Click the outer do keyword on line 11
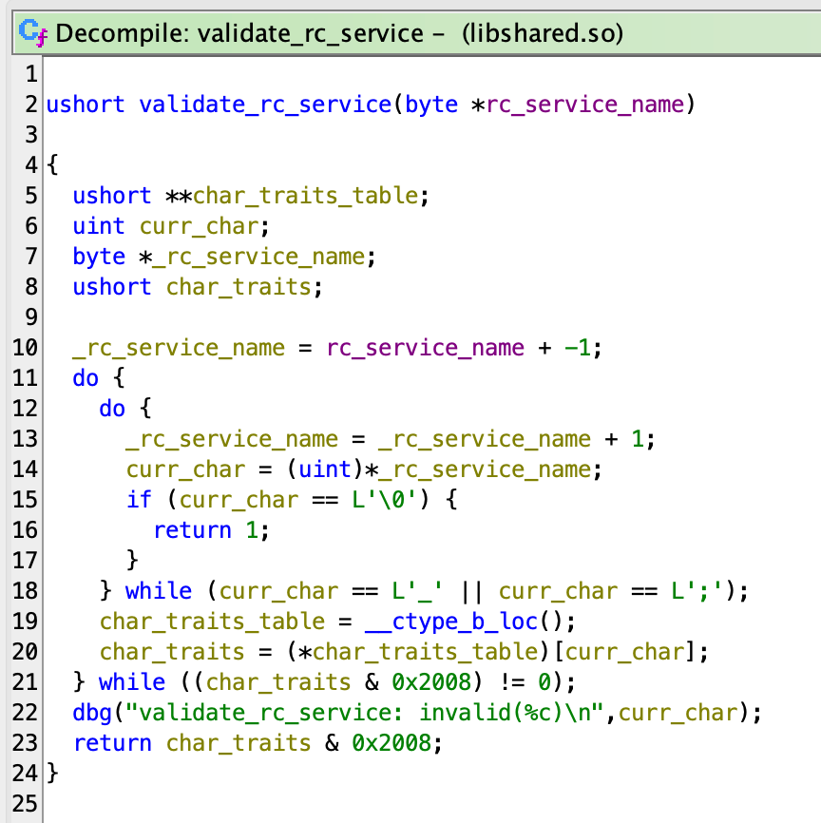 click(86, 378)
